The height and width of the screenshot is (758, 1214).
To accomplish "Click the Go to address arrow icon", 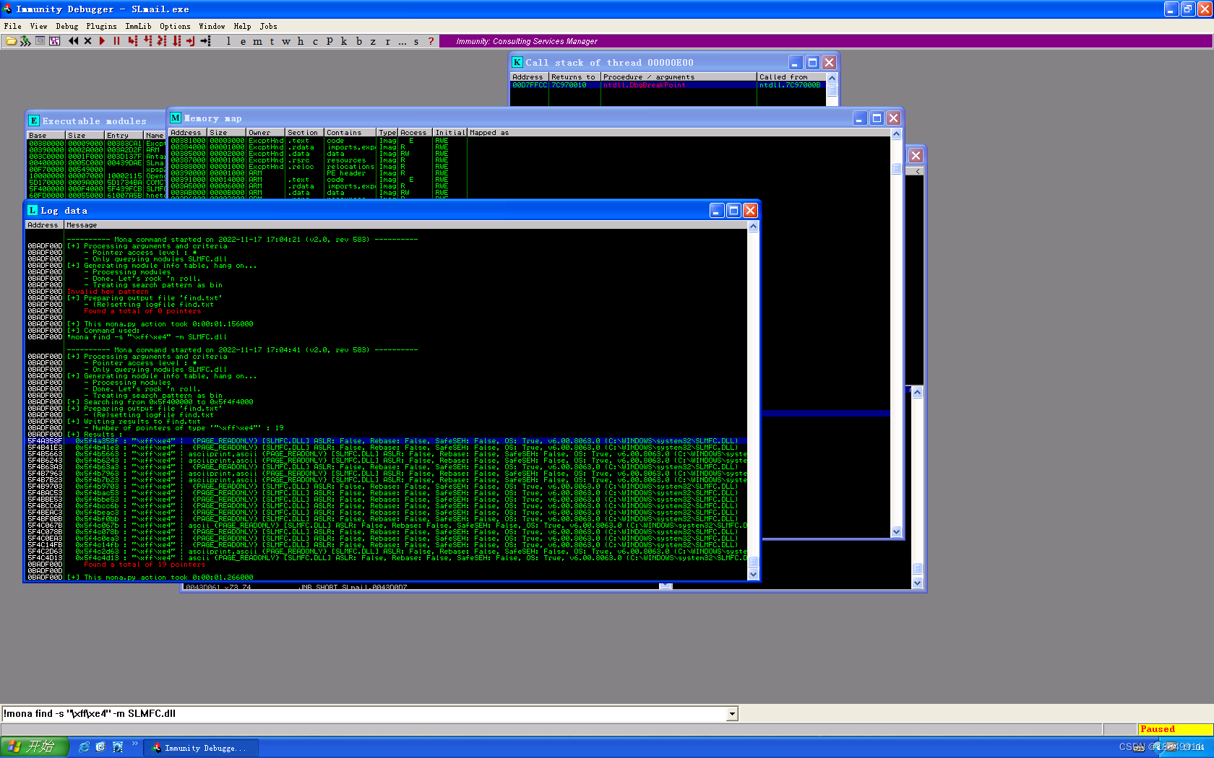I will click(x=206, y=41).
